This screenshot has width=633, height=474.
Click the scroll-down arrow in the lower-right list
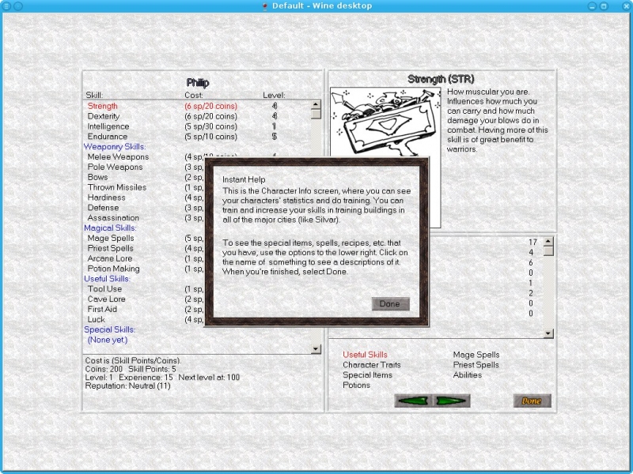[548, 333]
